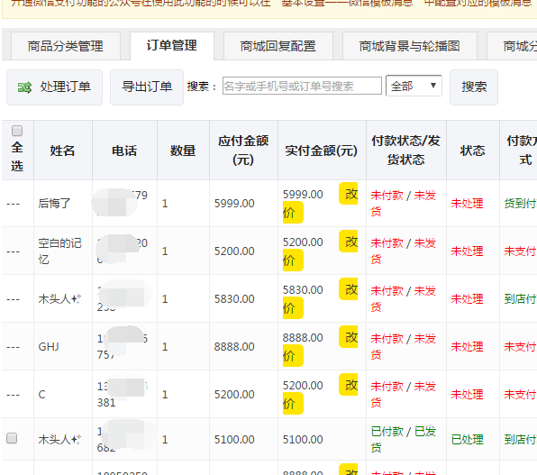Click the 未处理 status in the 后悔了 row
This screenshot has width=537, height=475.
pos(467,203)
